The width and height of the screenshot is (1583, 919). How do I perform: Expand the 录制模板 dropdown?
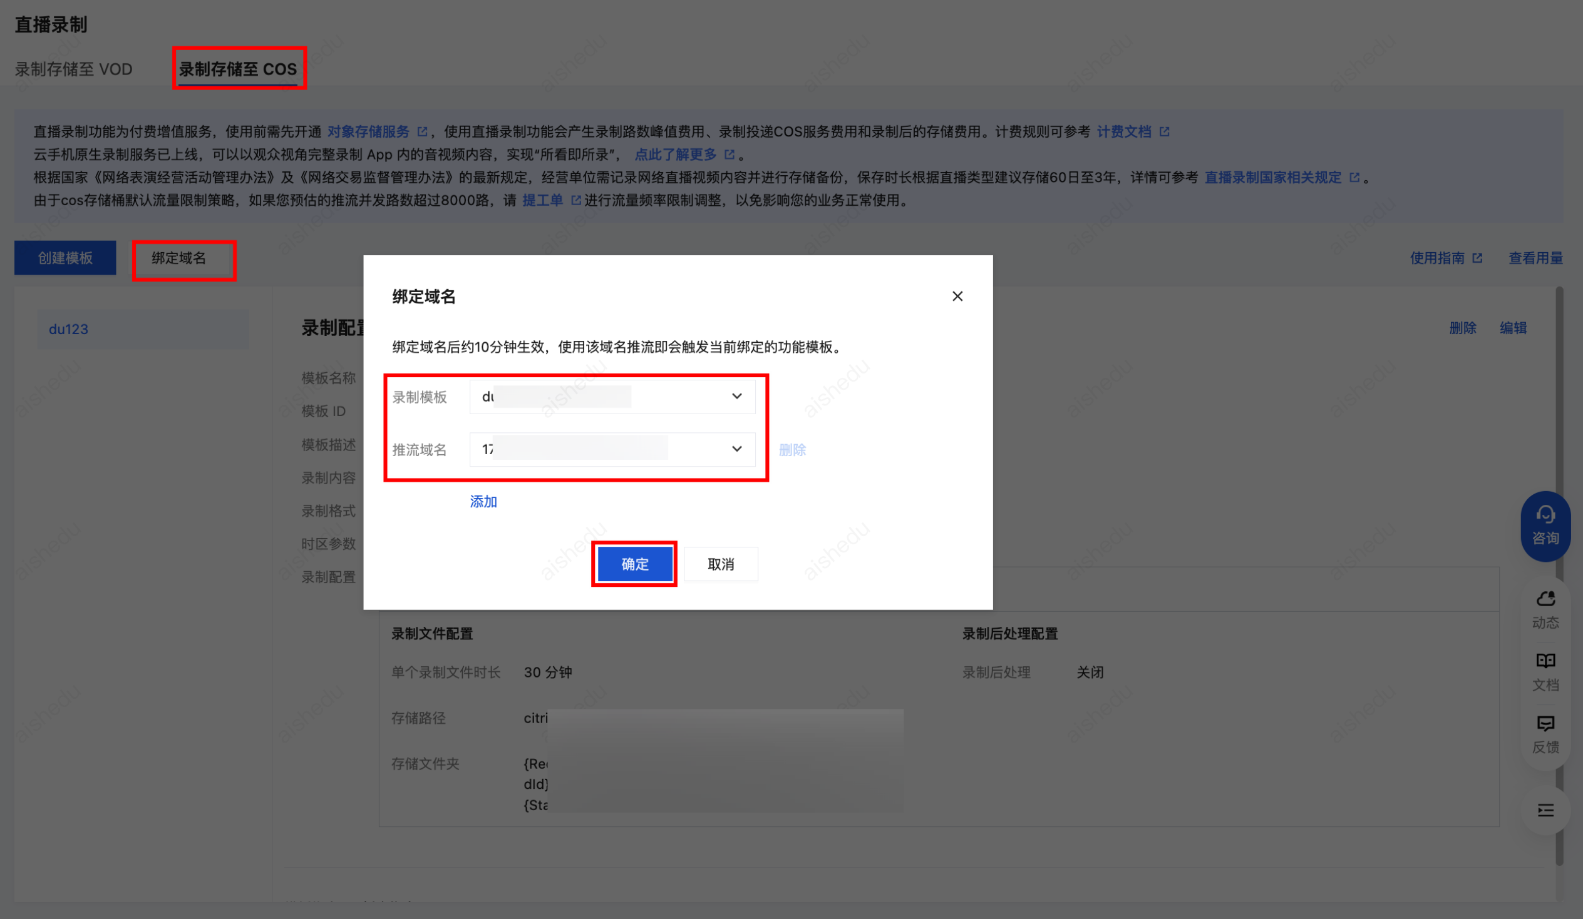(736, 397)
